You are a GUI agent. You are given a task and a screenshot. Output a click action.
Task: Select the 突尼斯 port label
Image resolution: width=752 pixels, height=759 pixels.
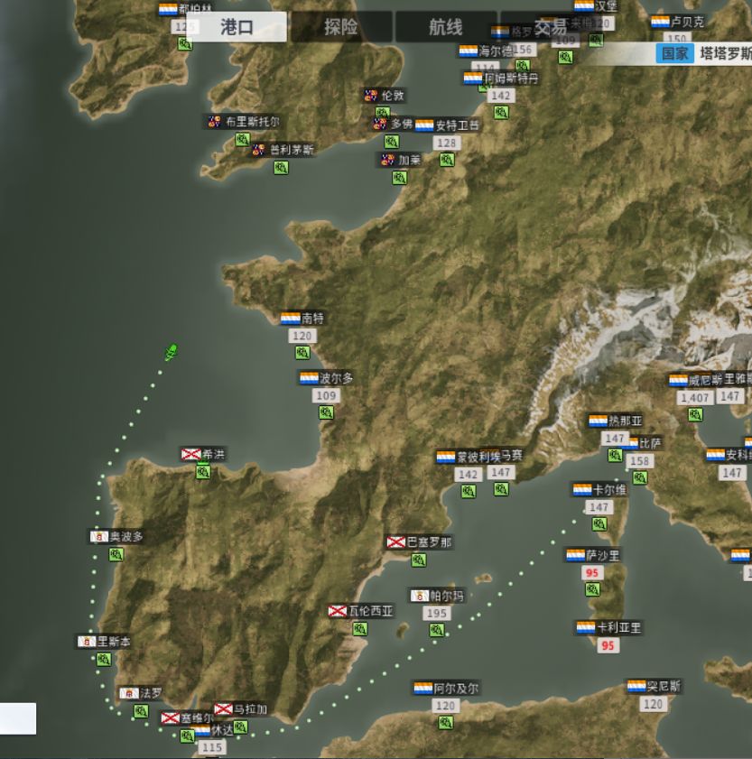coord(655,686)
